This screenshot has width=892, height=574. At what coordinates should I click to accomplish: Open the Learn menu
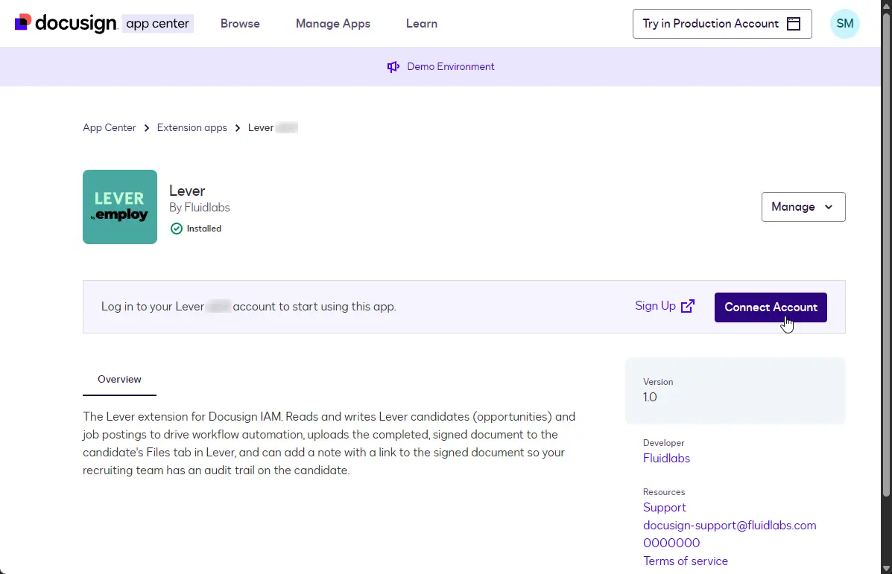point(422,23)
